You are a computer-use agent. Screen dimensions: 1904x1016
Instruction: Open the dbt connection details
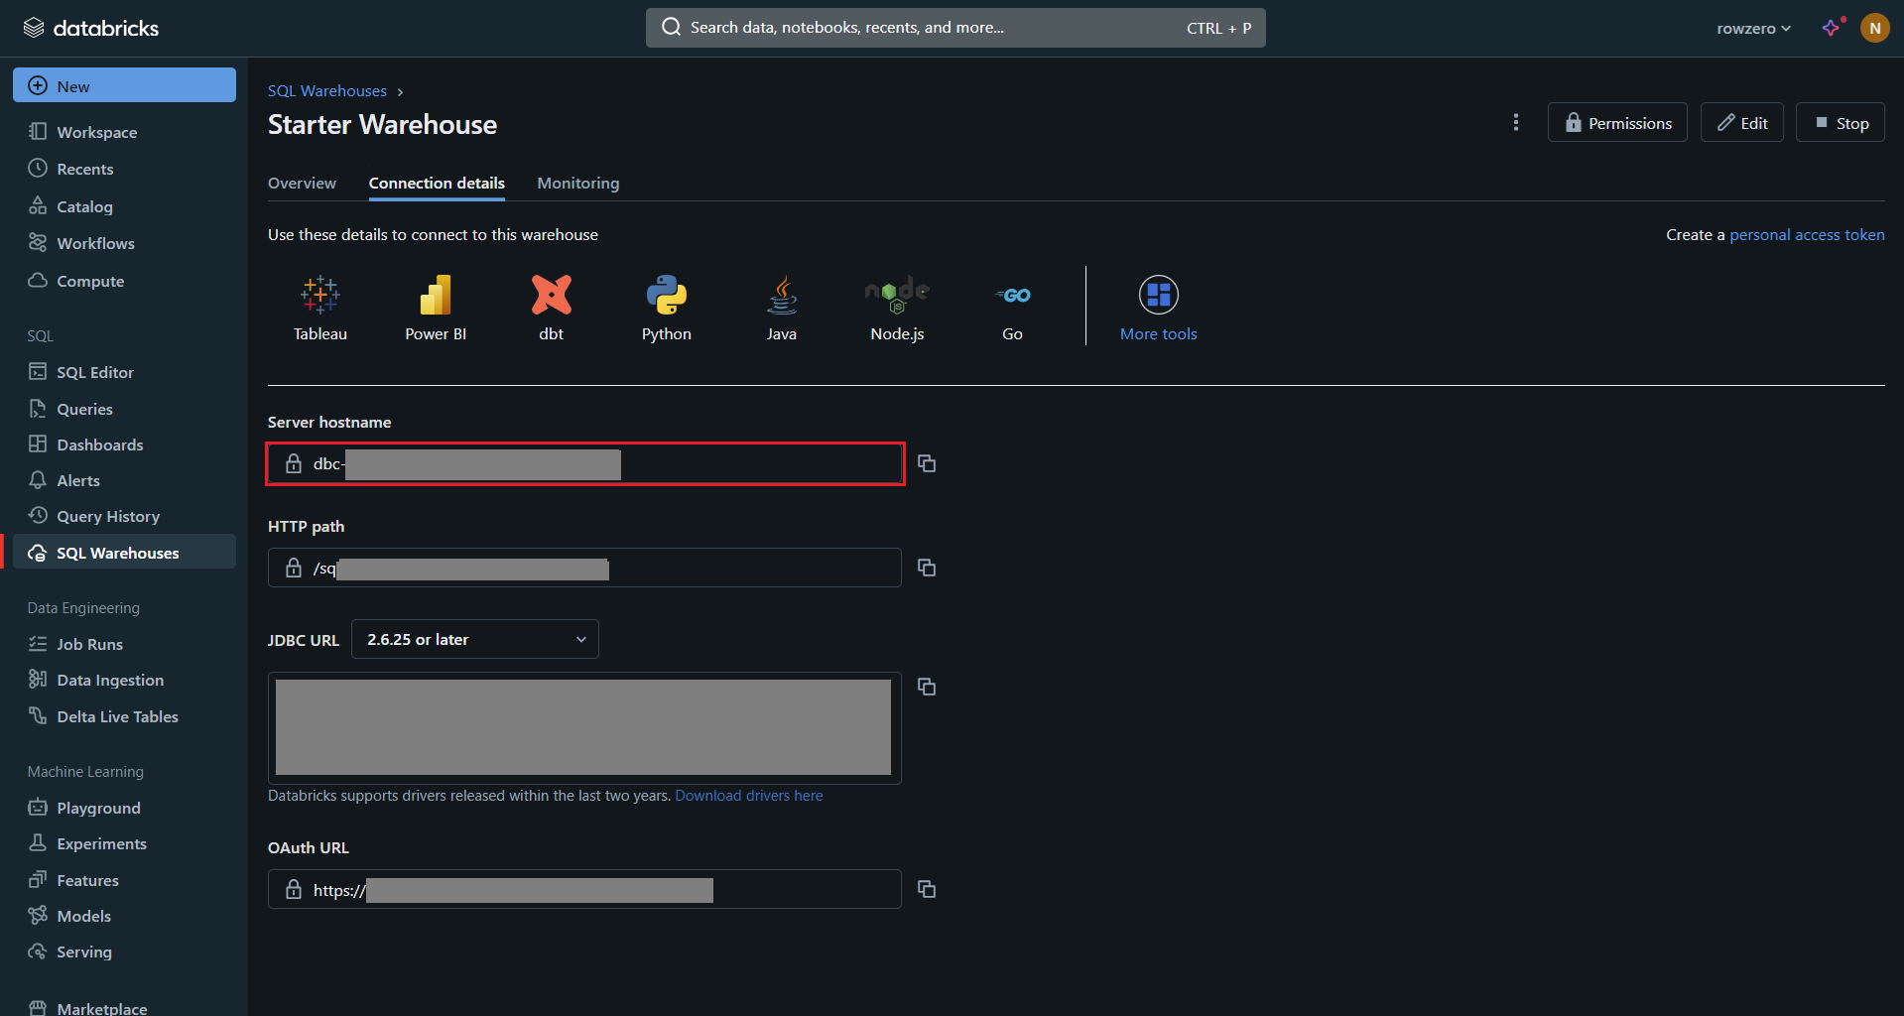pos(551,306)
